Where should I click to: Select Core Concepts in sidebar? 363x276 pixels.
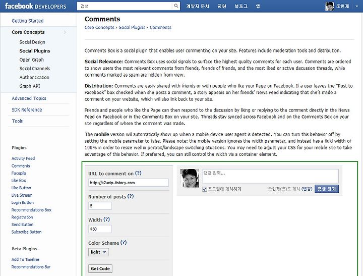coord(28,32)
